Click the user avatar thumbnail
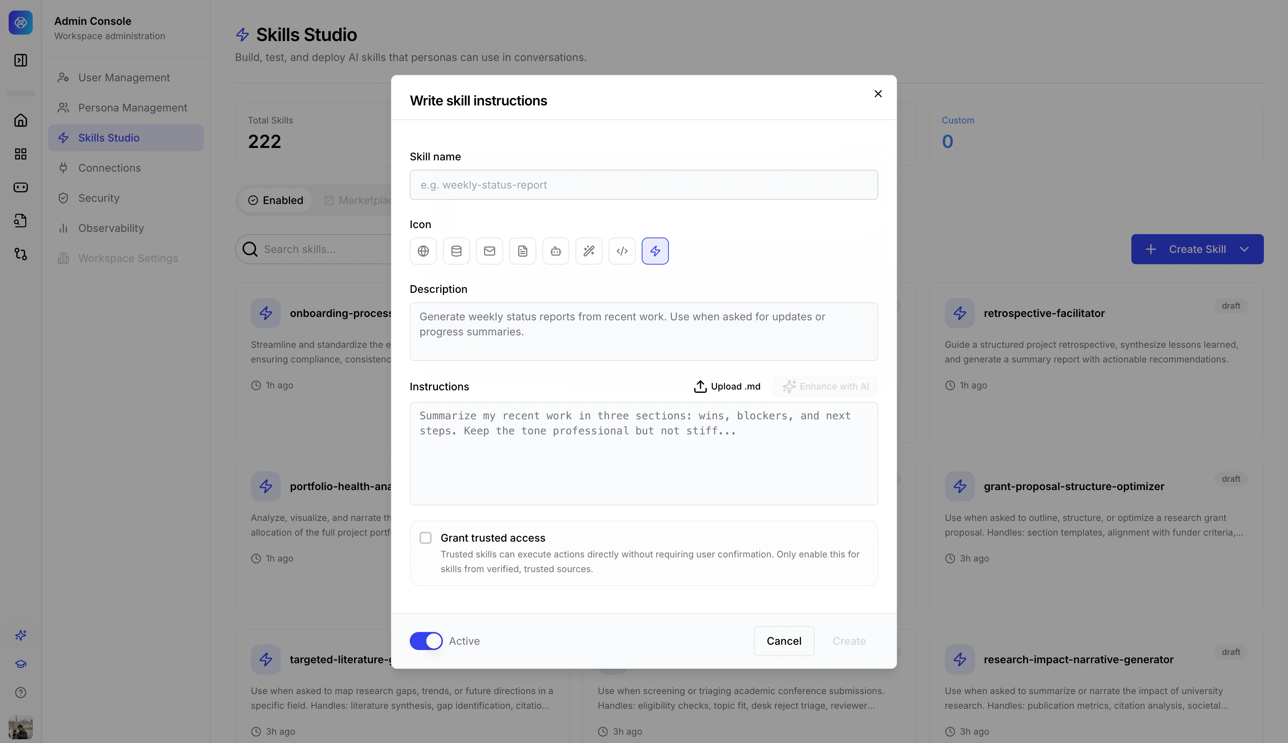The height and width of the screenshot is (743, 1288). [20, 727]
